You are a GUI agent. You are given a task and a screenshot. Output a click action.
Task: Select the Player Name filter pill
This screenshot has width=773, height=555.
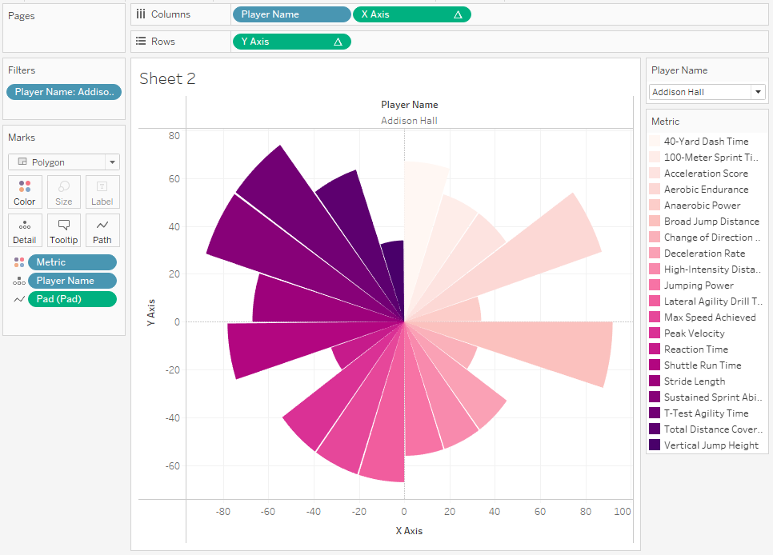[64, 92]
